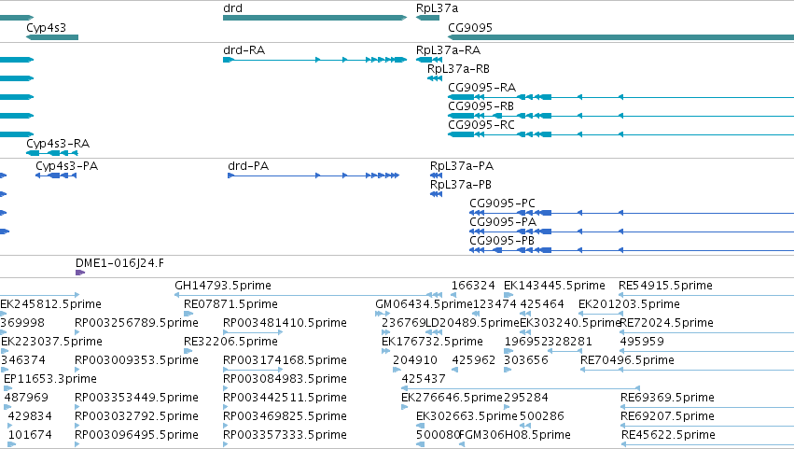The image size is (794, 449).
Task: Click the RP003256789.5prime EST
Action: (77, 332)
